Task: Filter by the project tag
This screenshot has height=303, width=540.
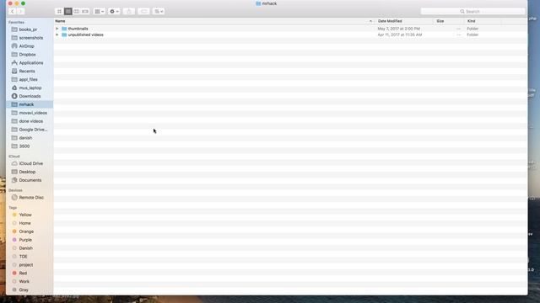Action: [30, 265]
